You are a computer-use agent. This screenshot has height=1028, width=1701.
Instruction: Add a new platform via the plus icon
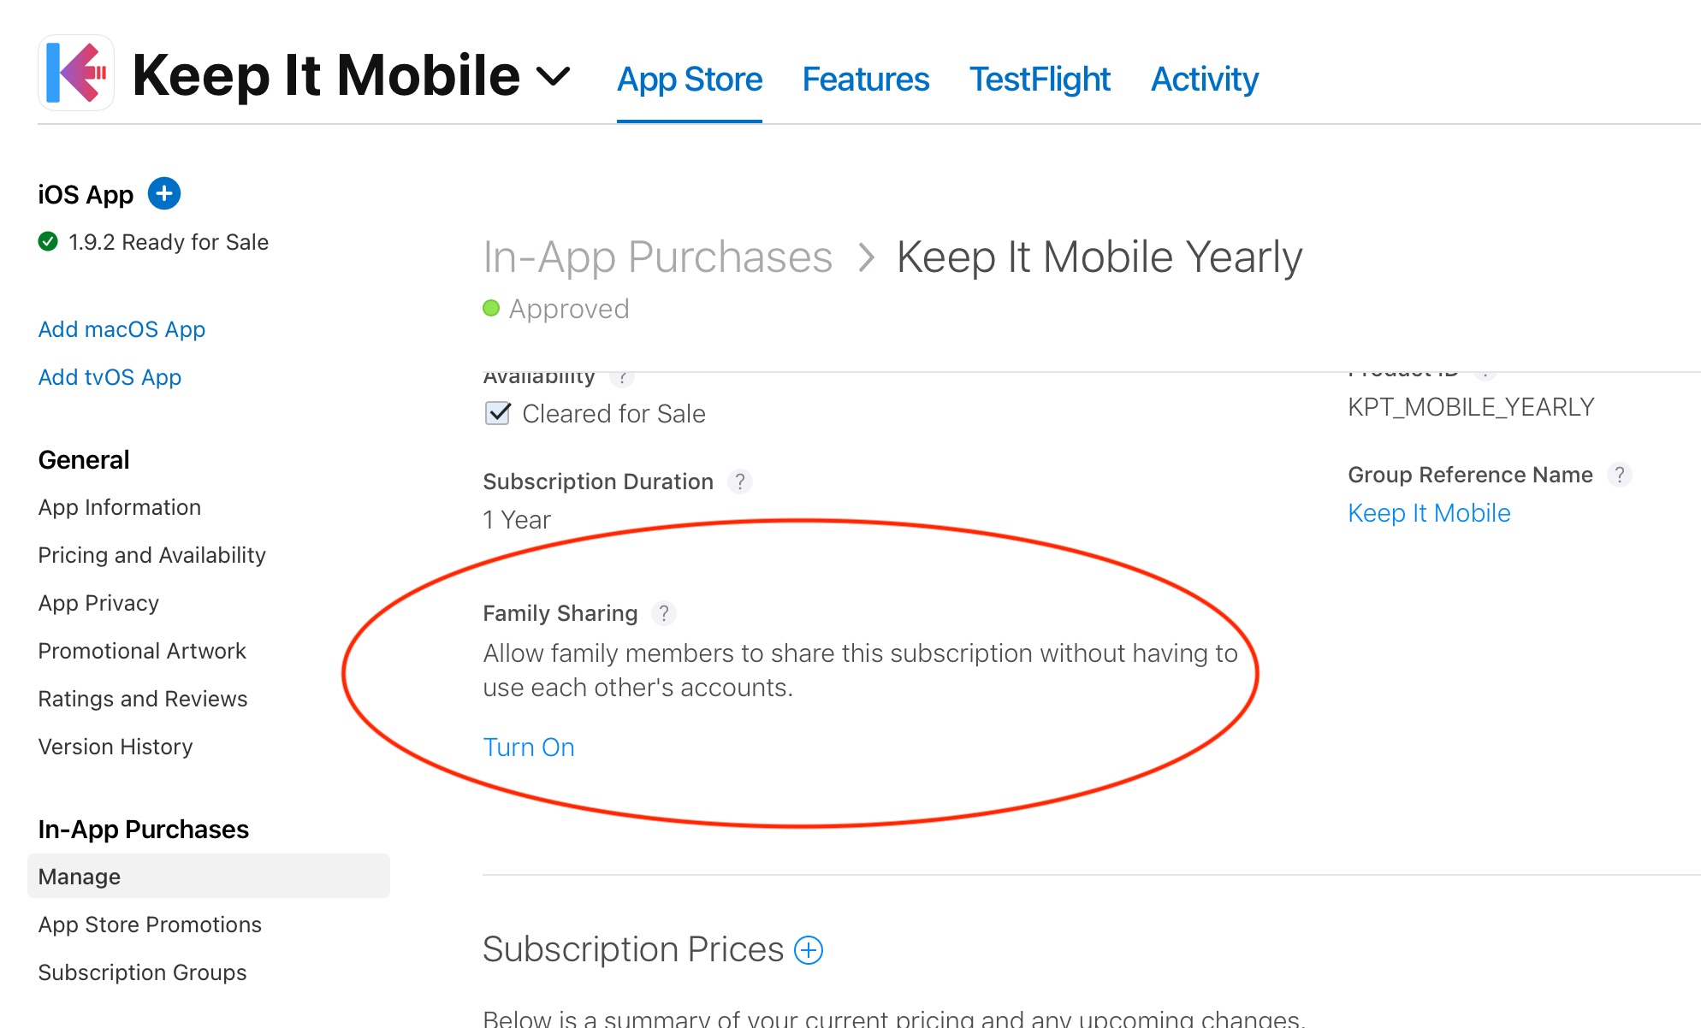[x=163, y=194]
